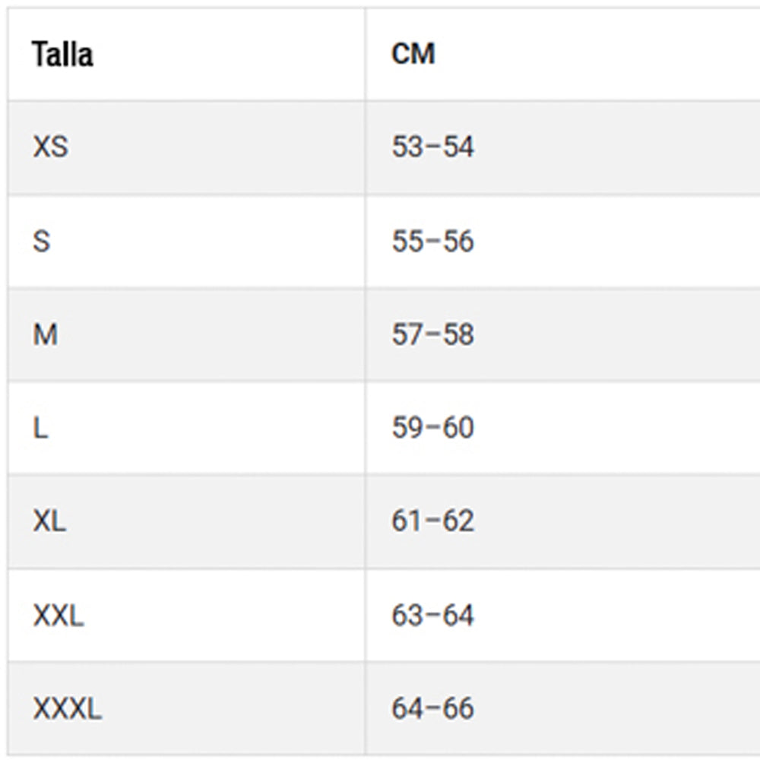This screenshot has width=760, height=760.
Task: Select the XXL size label
Action: click(x=58, y=615)
